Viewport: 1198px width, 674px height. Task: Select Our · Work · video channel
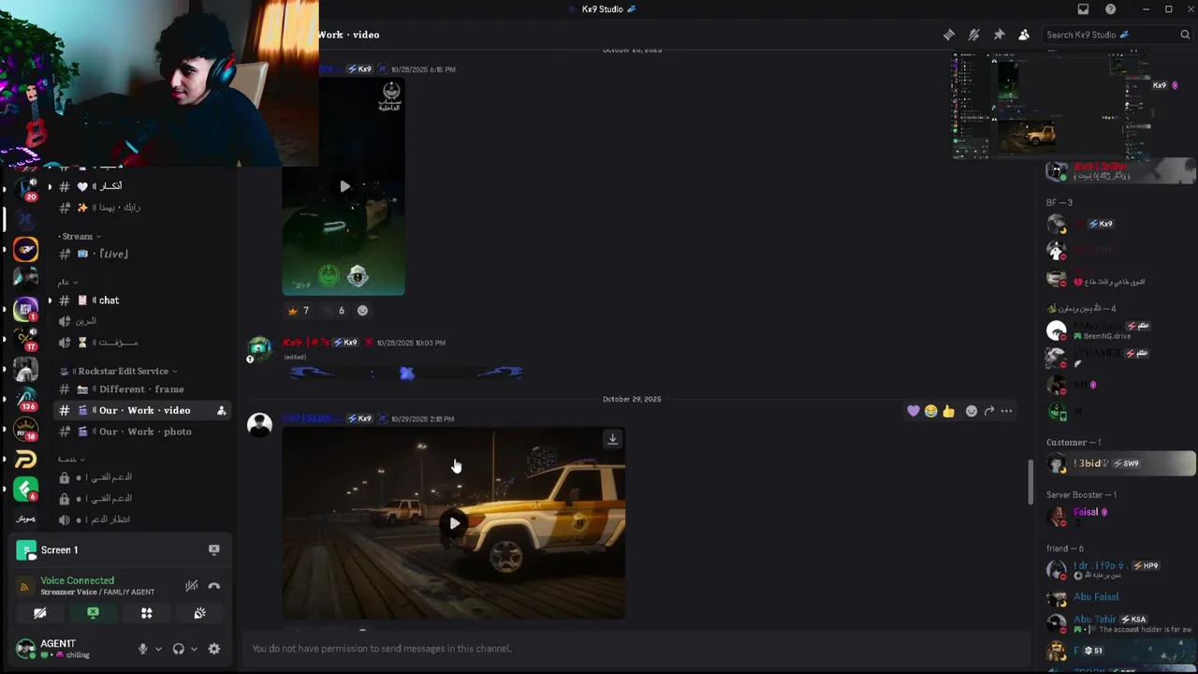pos(142,410)
